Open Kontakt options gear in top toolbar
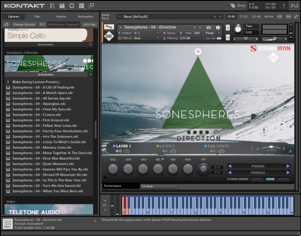The width and height of the screenshot is (301, 236). [x=71, y=6]
